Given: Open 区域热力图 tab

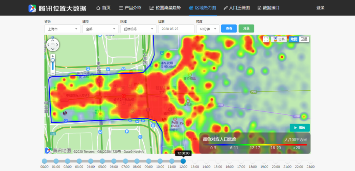Looking at the screenshot, I should tap(202, 8).
